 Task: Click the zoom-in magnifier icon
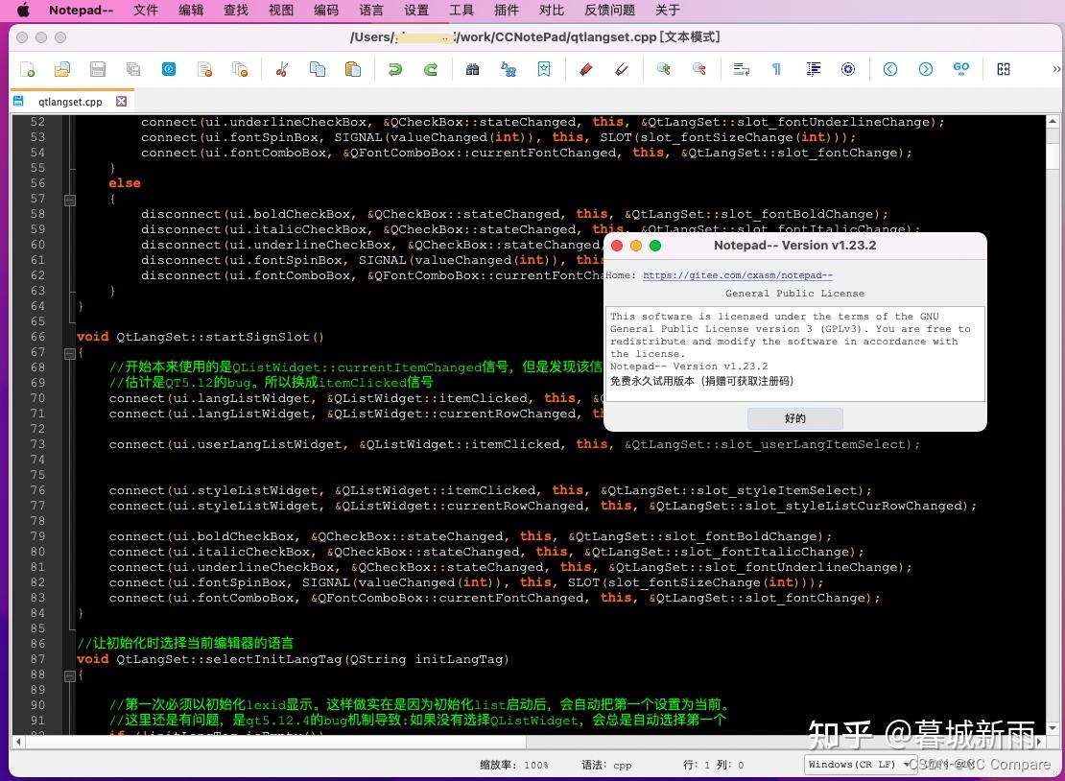coord(662,69)
